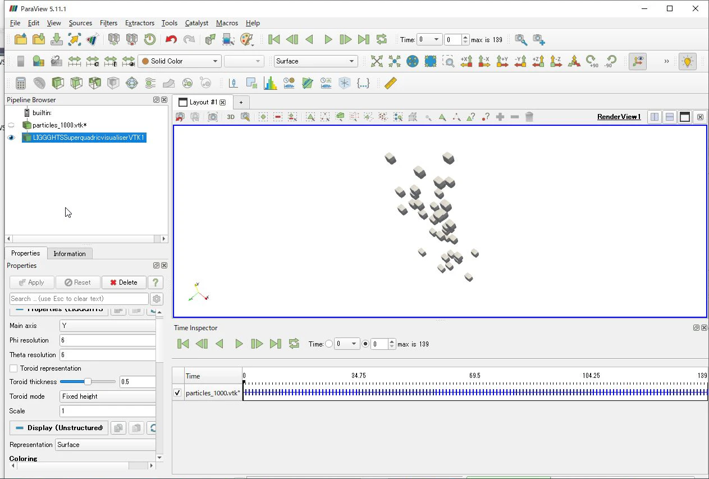
Task: Rotate view 90 degrees counterclockwise
Action: [610, 61]
